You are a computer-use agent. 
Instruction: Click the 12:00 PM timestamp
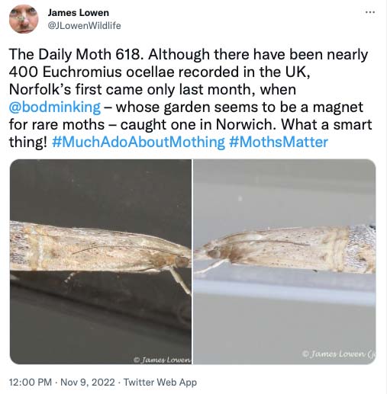click(x=31, y=383)
